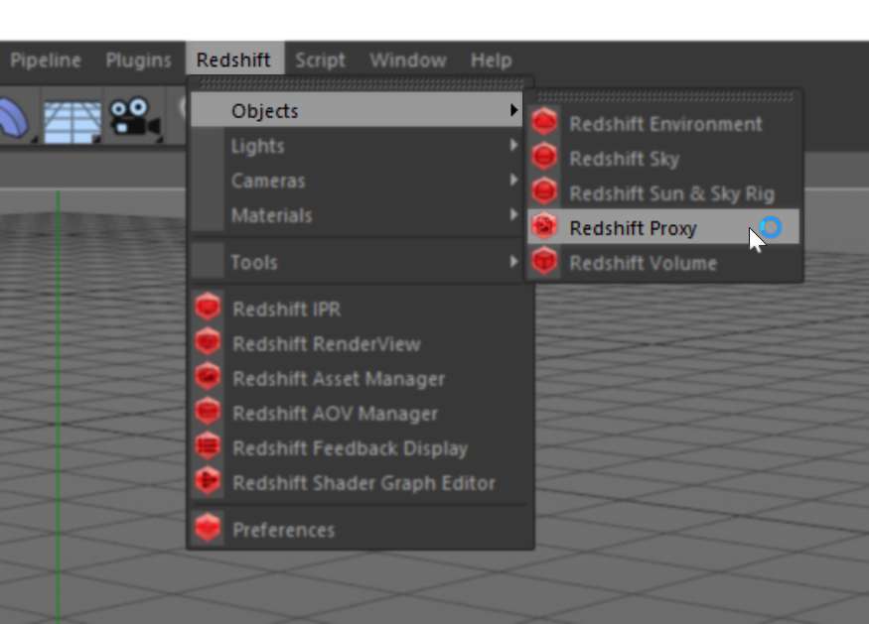Open the Script menu
This screenshot has width=869, height=624.
(x=320, y=60)
